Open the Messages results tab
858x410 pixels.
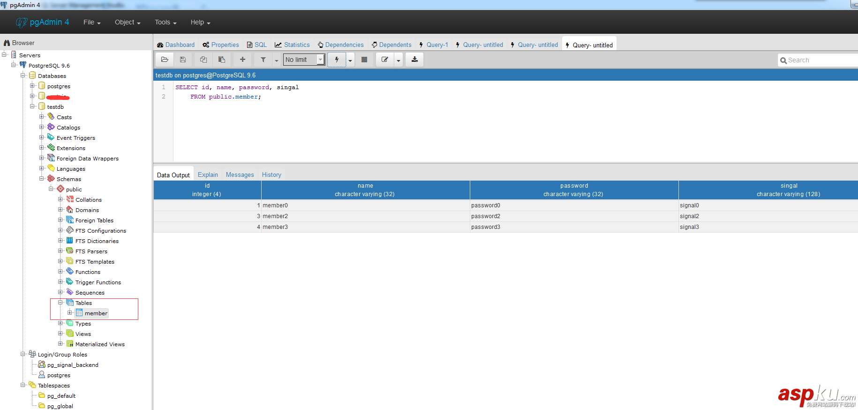[240, 175]
